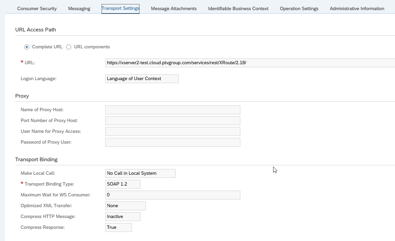Focus the Port Number of Proxy Host field

tap(173, 121)
